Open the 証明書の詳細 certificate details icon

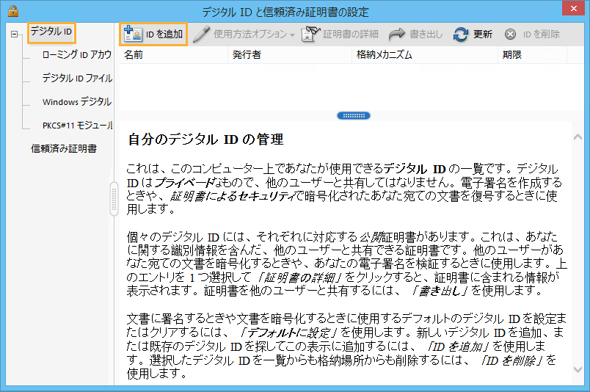pos(310,34)
